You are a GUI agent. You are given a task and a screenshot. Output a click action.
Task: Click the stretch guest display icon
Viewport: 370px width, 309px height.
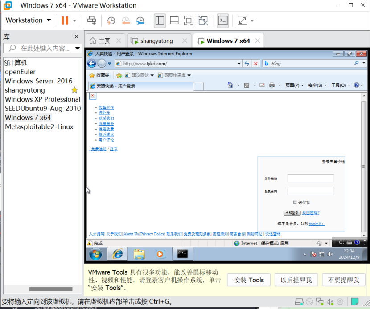tap(243, 20)
